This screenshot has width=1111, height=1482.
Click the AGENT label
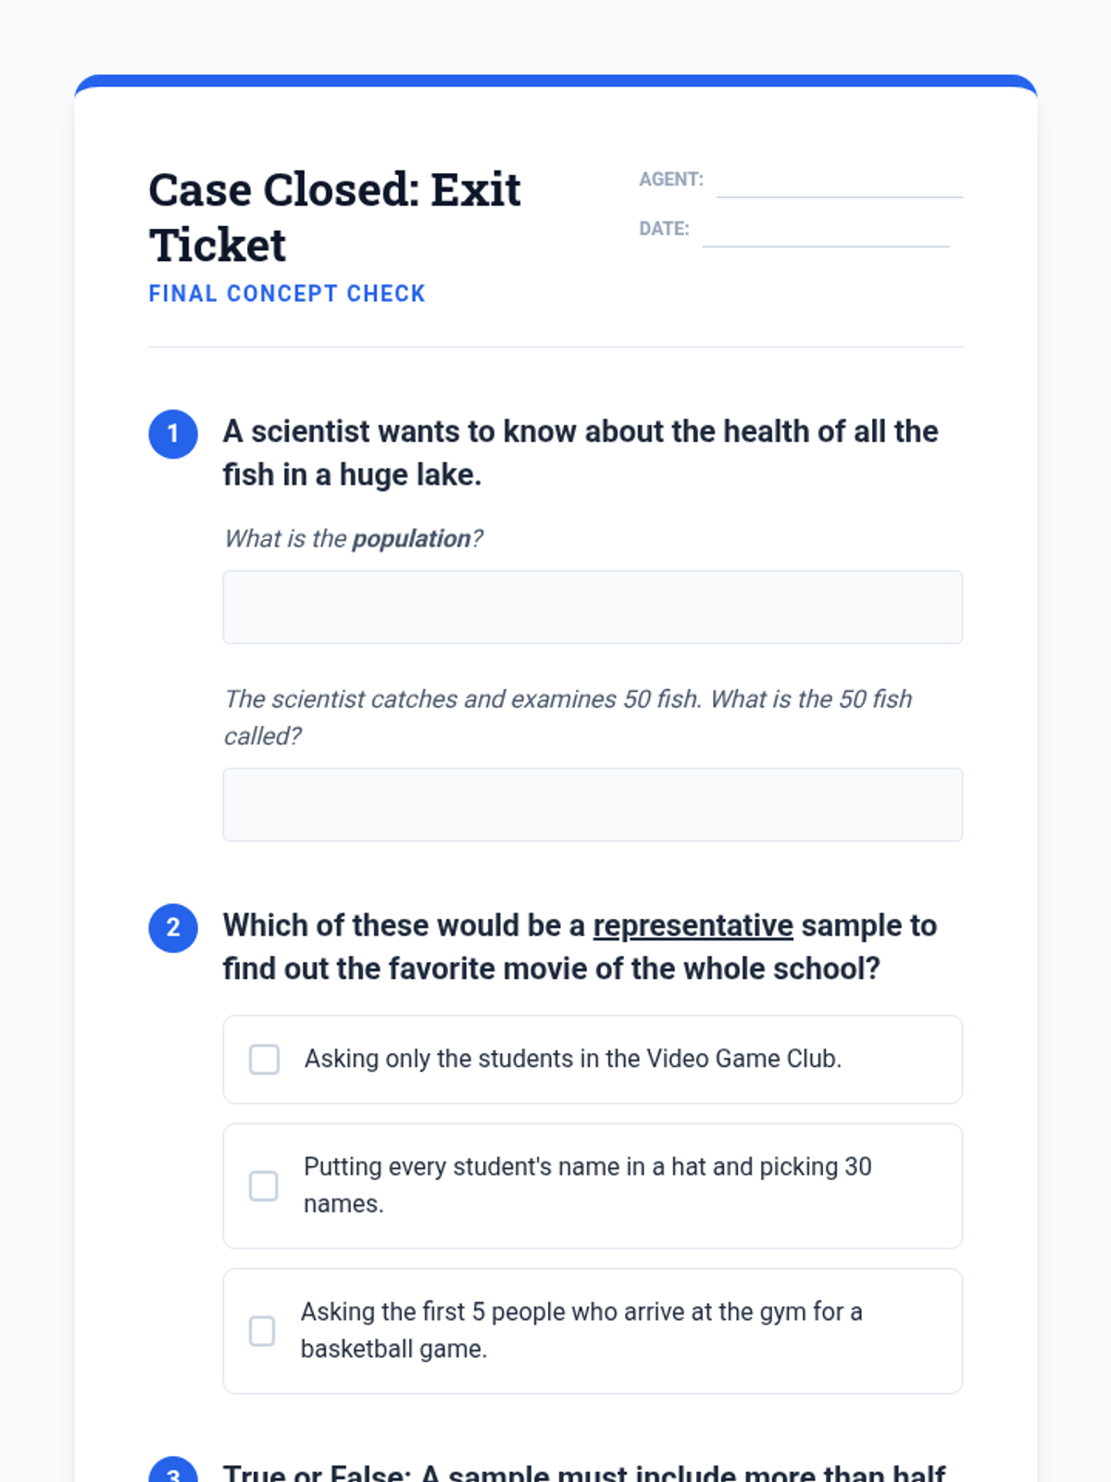click(x=671, y=180)
